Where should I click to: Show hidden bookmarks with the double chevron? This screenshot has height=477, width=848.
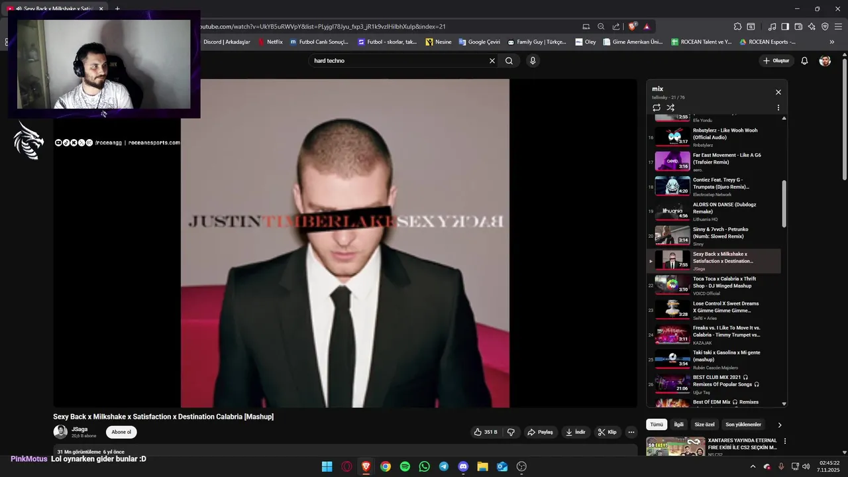(x=832, y=42)
